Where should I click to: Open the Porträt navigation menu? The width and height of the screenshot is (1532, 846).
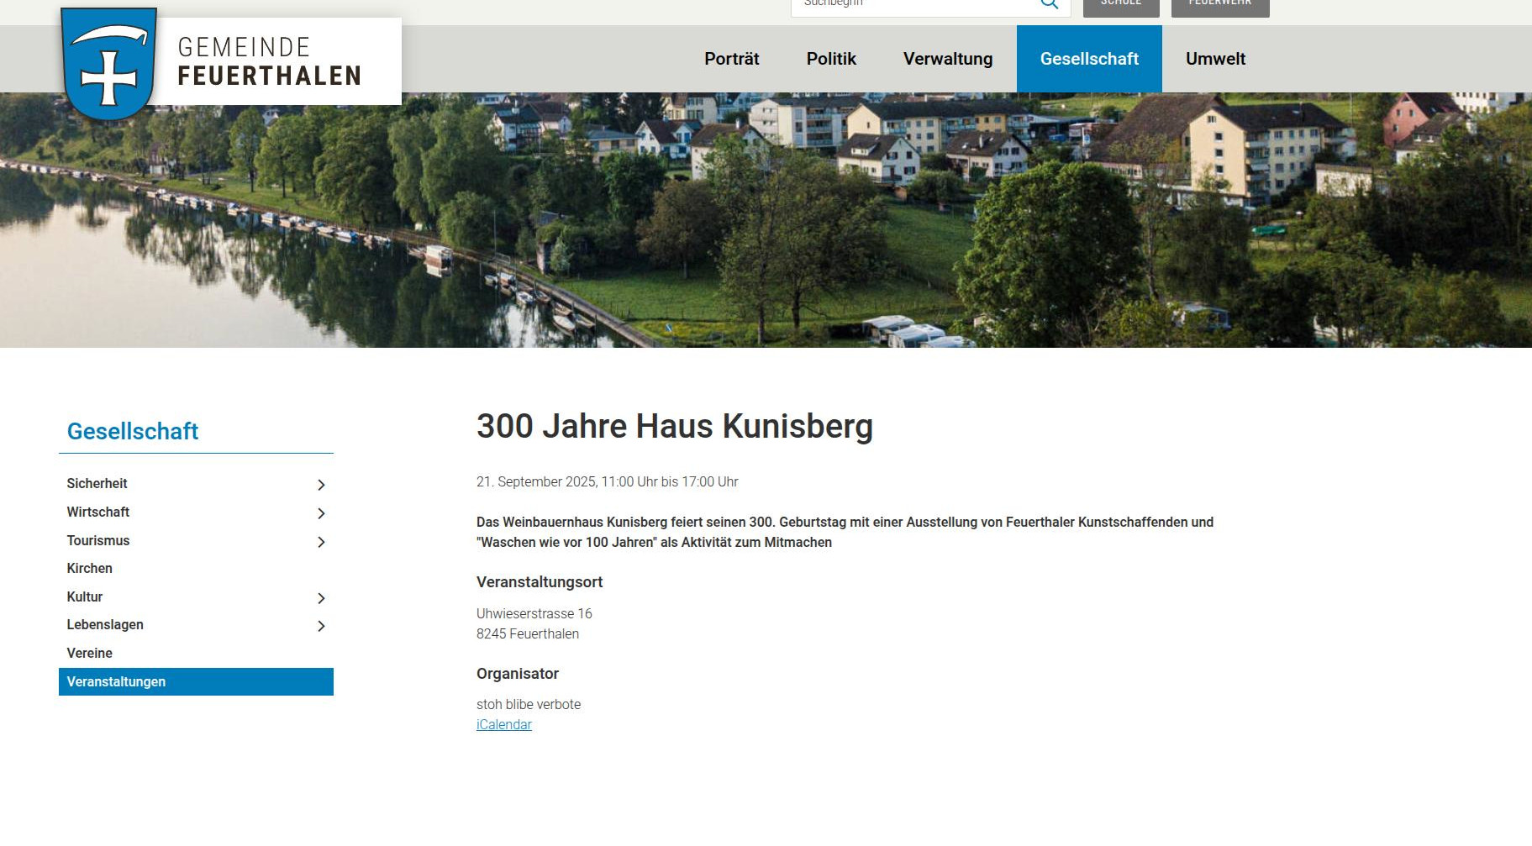(731, 59)
